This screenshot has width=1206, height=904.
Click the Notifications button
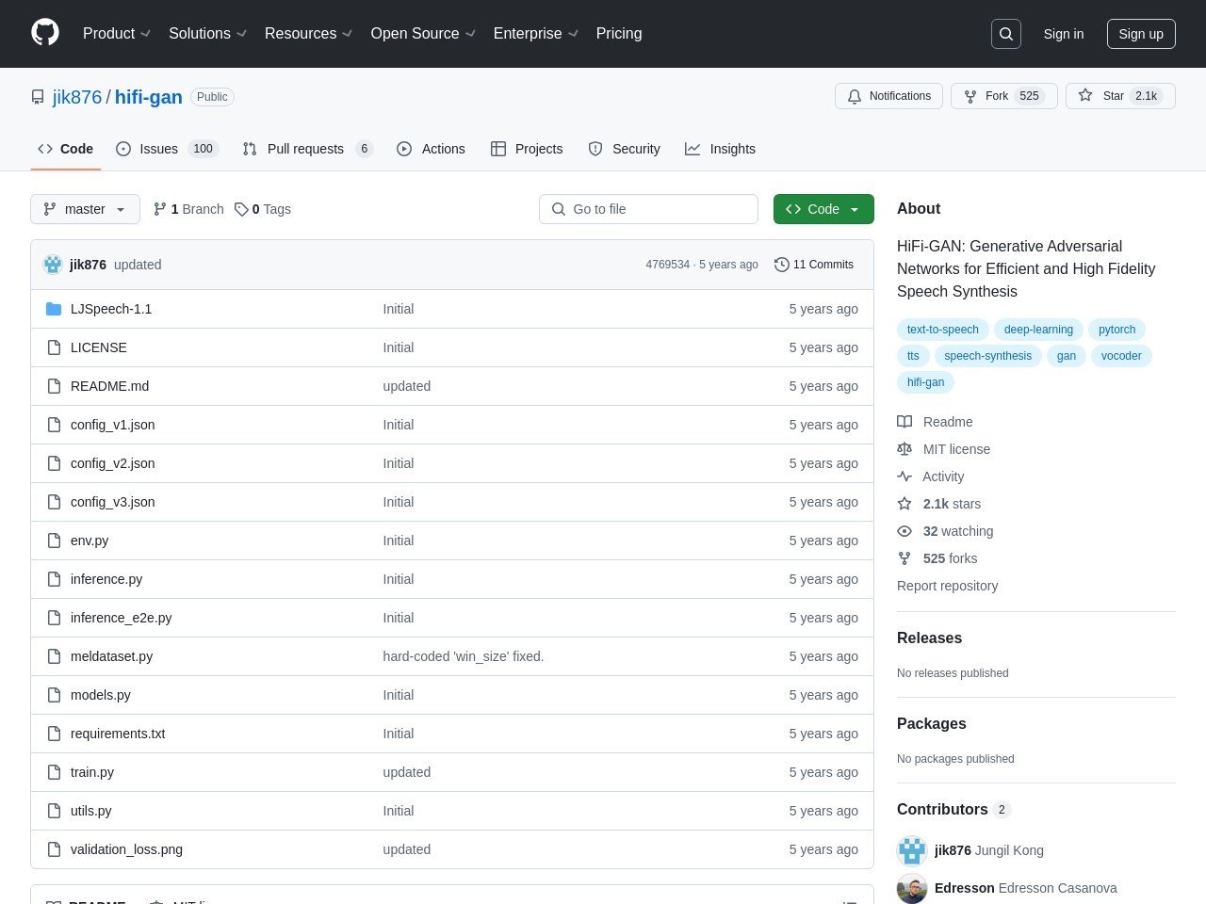tap(888, 96)
